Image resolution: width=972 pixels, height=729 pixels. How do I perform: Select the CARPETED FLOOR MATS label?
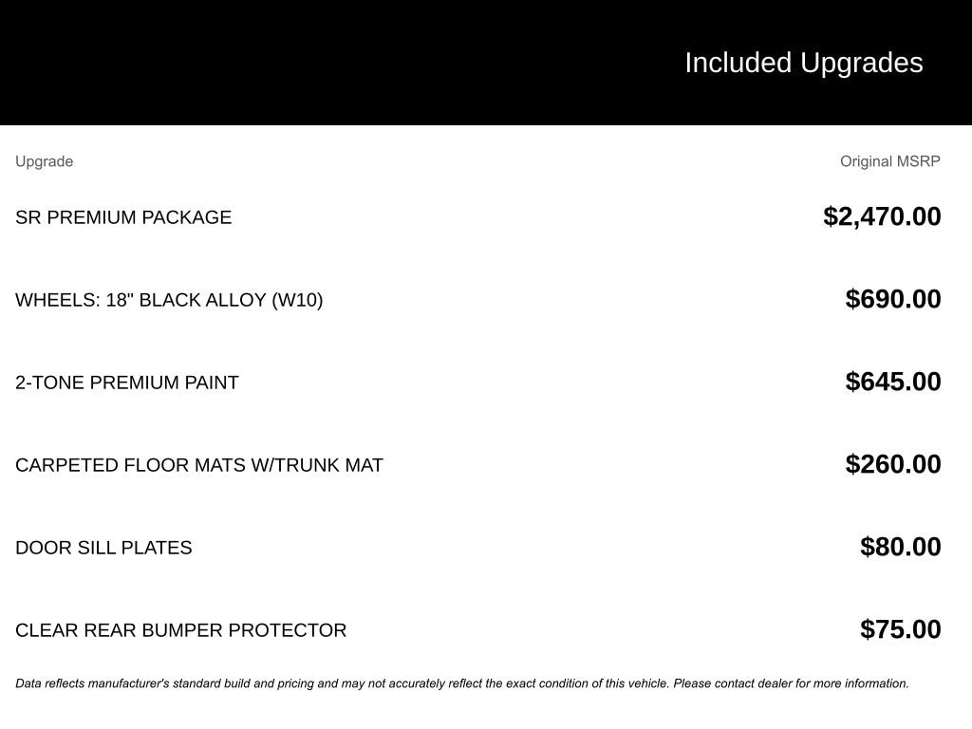click(130, 465)
